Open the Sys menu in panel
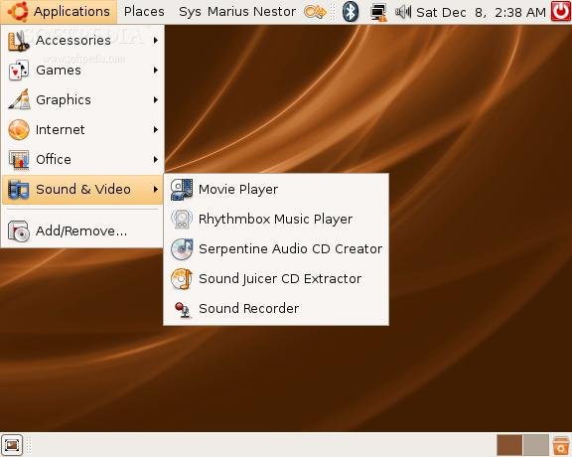 click(x=190, y=12)
